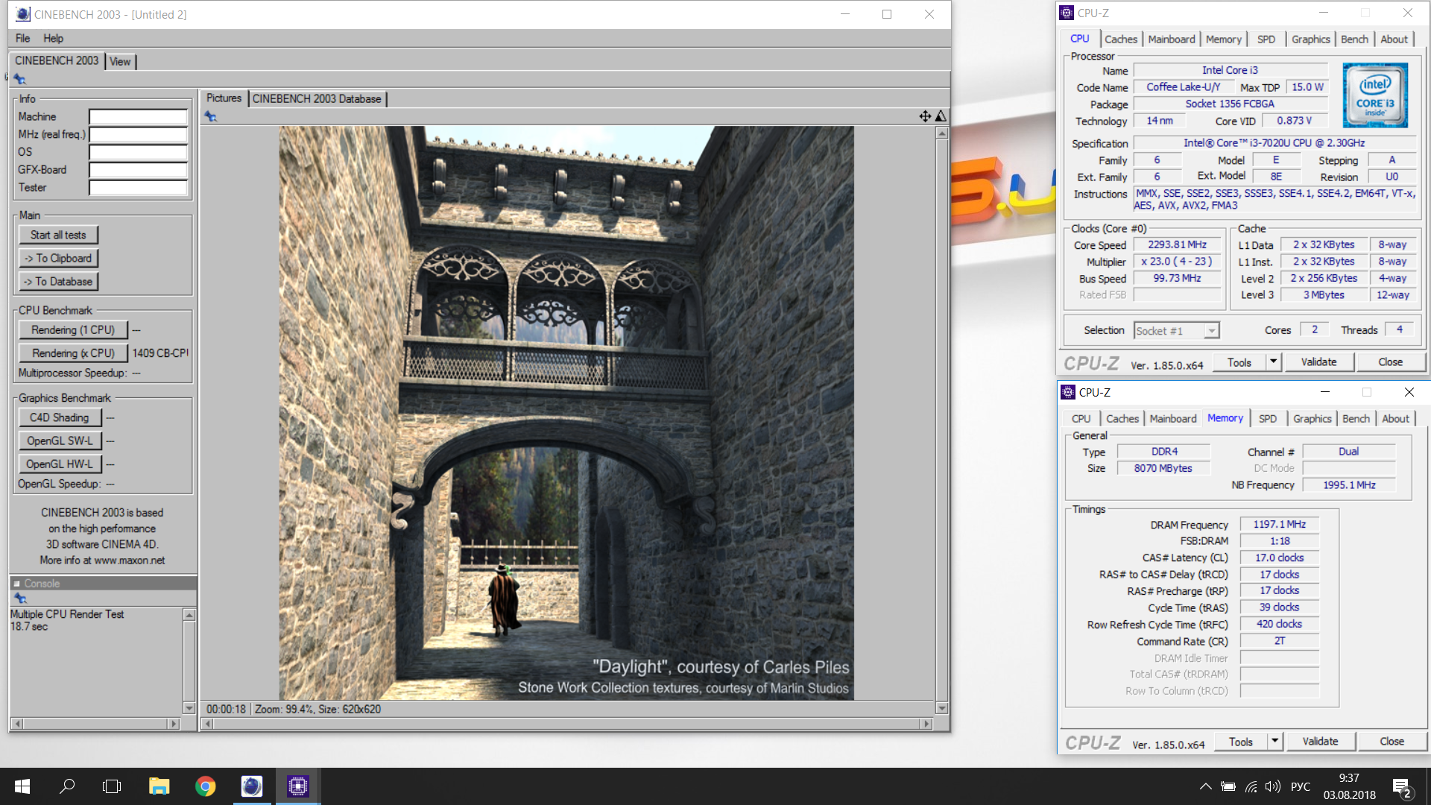The height and width of the screenshot is (805, 1431).
Task: Click the GFX-Board input field
Action: pyautogui.click(x=138, y=170)
